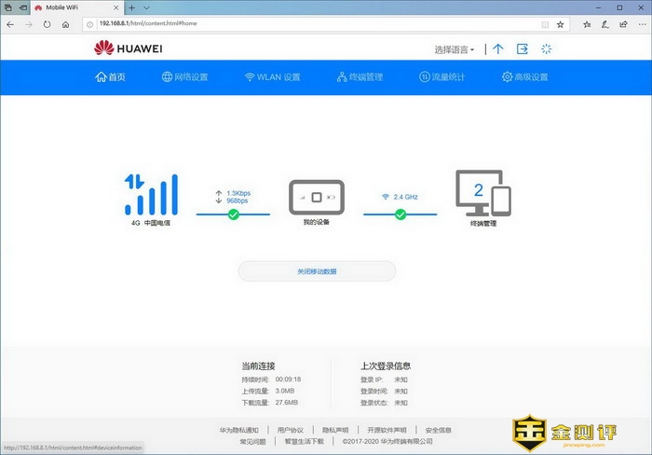Switch to the WLAN 设置 tab

(272, 76)
